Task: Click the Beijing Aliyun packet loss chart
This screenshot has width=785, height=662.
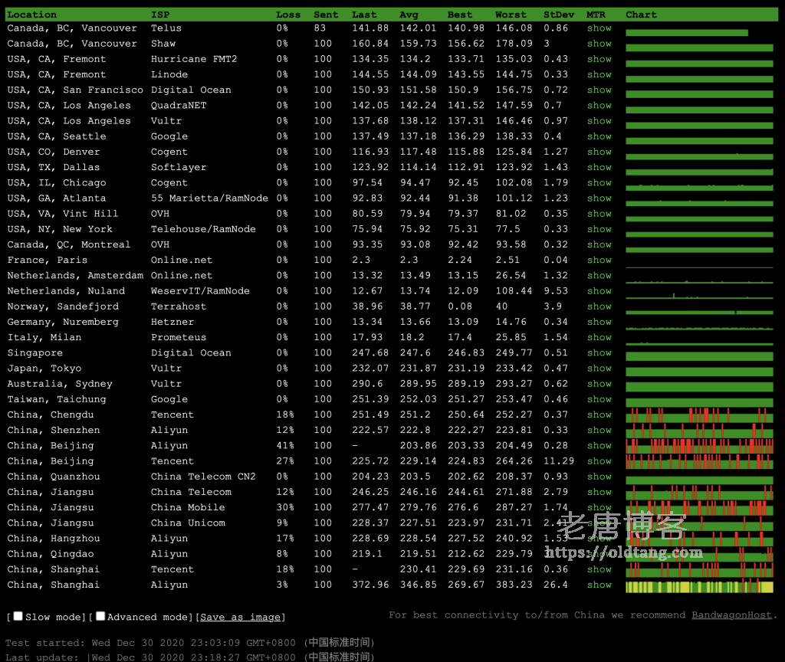Action: 699,447
